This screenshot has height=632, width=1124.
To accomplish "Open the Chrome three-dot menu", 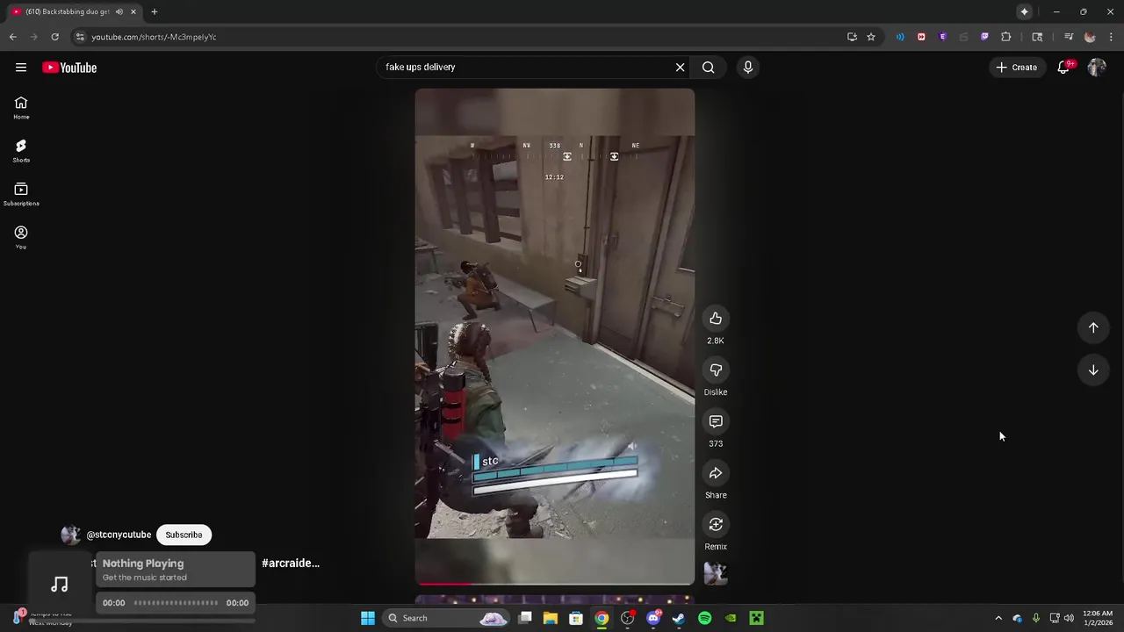I will pos(1111,37).
